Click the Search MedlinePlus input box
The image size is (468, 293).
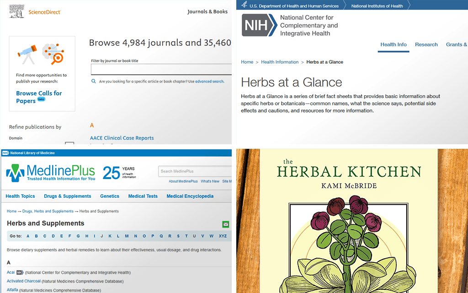click(194, 171)
